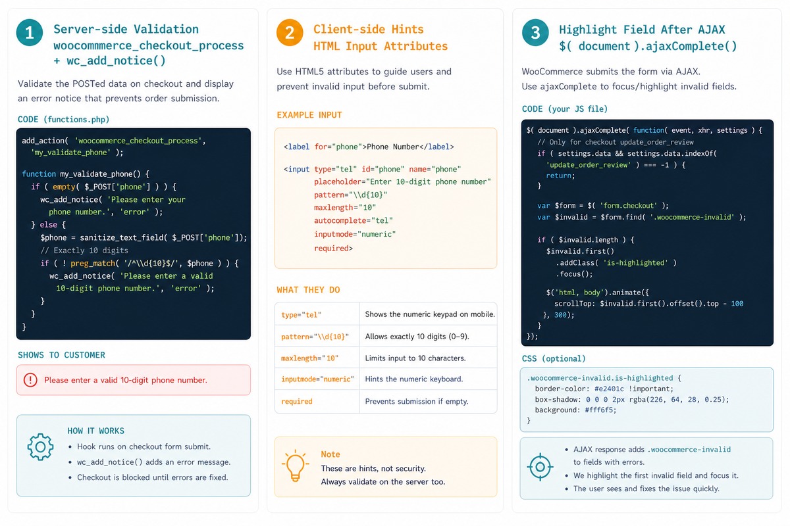Click the type="tel" table cell
Viewport: 790px width, 526px height.
[x=317, y=315]
